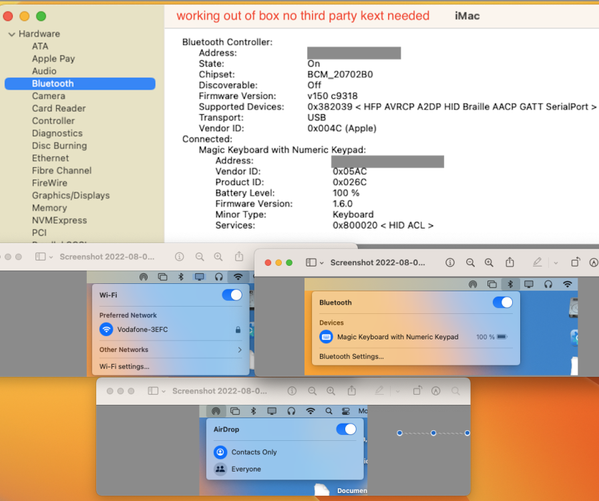
Task: Click AirDrop menu bar icon in AirDrop screenshot
Action: click(x=216, y=411)
